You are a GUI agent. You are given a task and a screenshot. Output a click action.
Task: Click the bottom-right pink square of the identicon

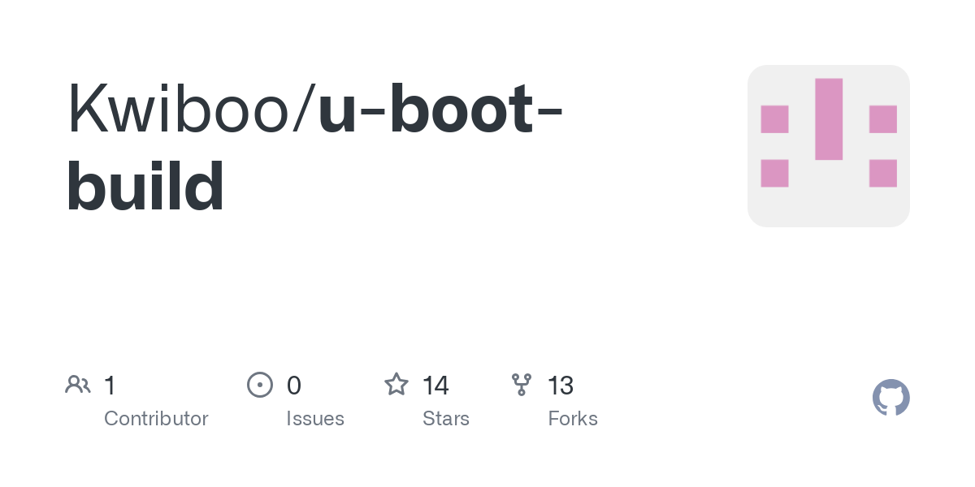click(x=883, y=173)
